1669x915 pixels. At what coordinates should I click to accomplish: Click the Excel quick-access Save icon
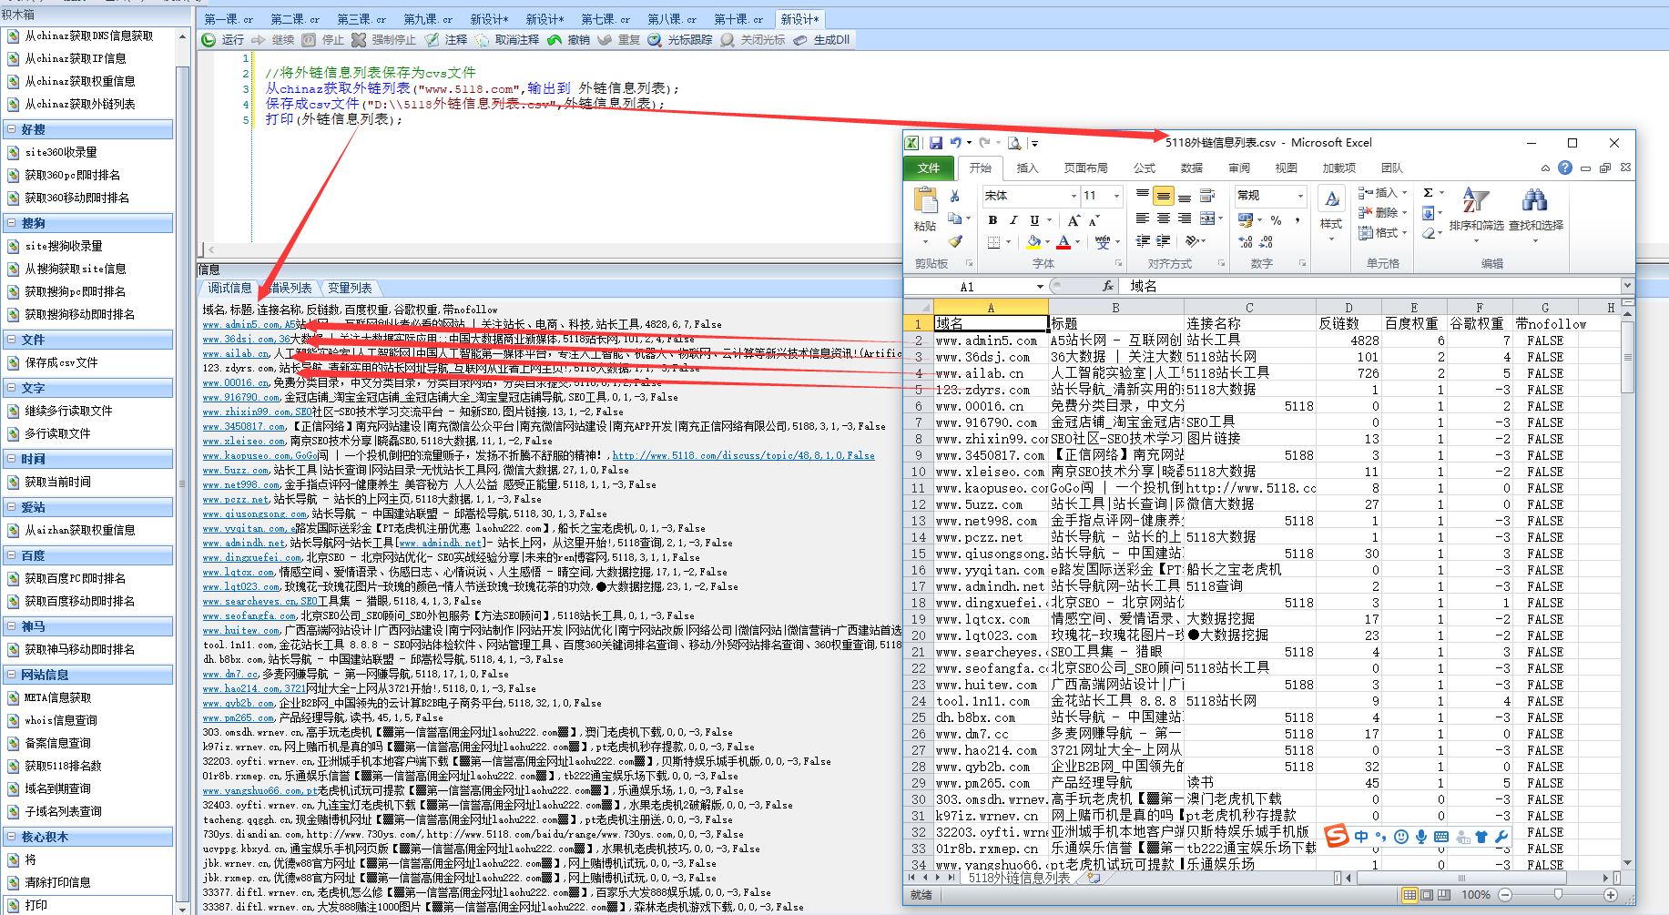pyautogui.click(x=935, y=143)
